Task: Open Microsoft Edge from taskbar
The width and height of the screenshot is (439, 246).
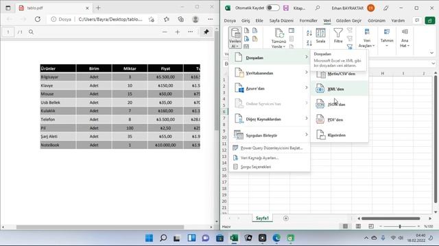Action: pos(276,238)
